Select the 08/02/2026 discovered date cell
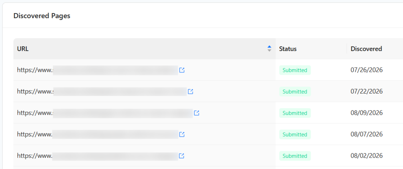The width and height of the screenshot is (403, 169). pos(366,156)
